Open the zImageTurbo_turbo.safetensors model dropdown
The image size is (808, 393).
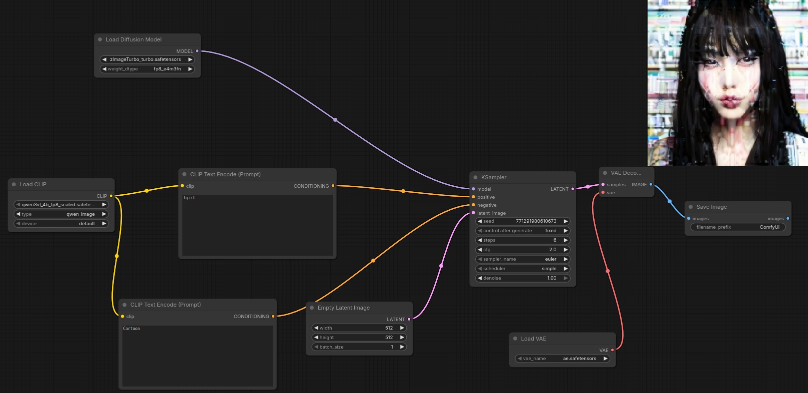147,59
